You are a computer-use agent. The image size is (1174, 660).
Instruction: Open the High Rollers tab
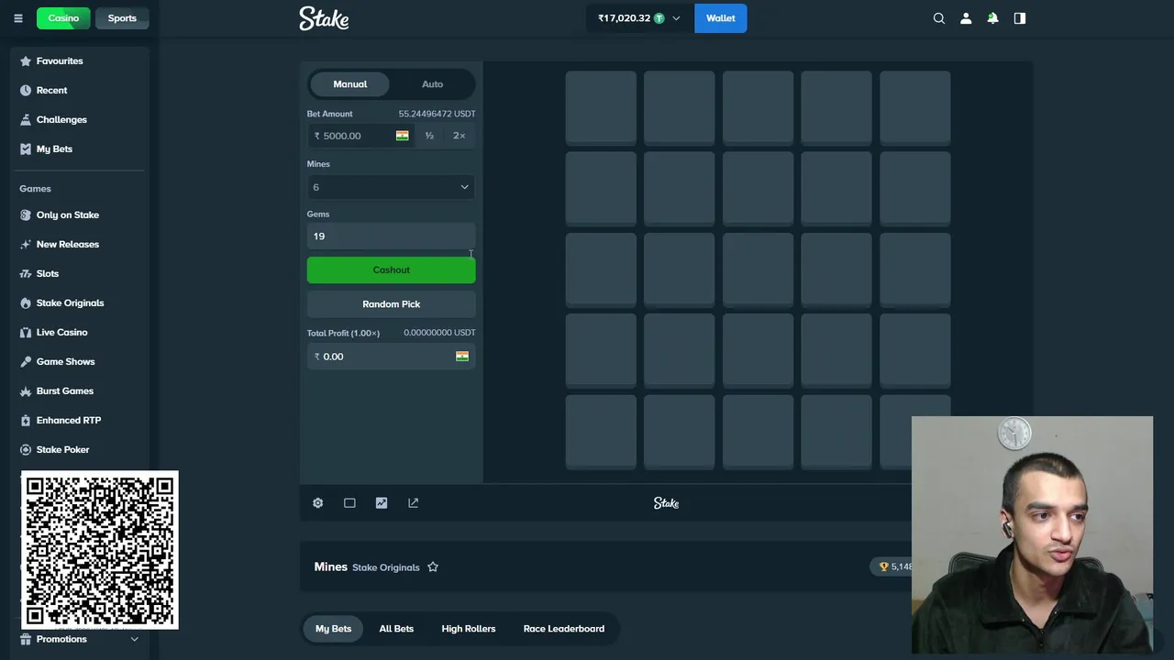pos(468,629)
